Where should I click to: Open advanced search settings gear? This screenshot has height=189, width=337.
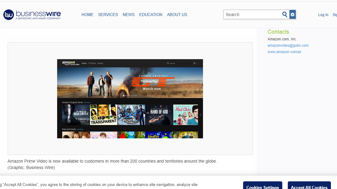tap(292, 15)
